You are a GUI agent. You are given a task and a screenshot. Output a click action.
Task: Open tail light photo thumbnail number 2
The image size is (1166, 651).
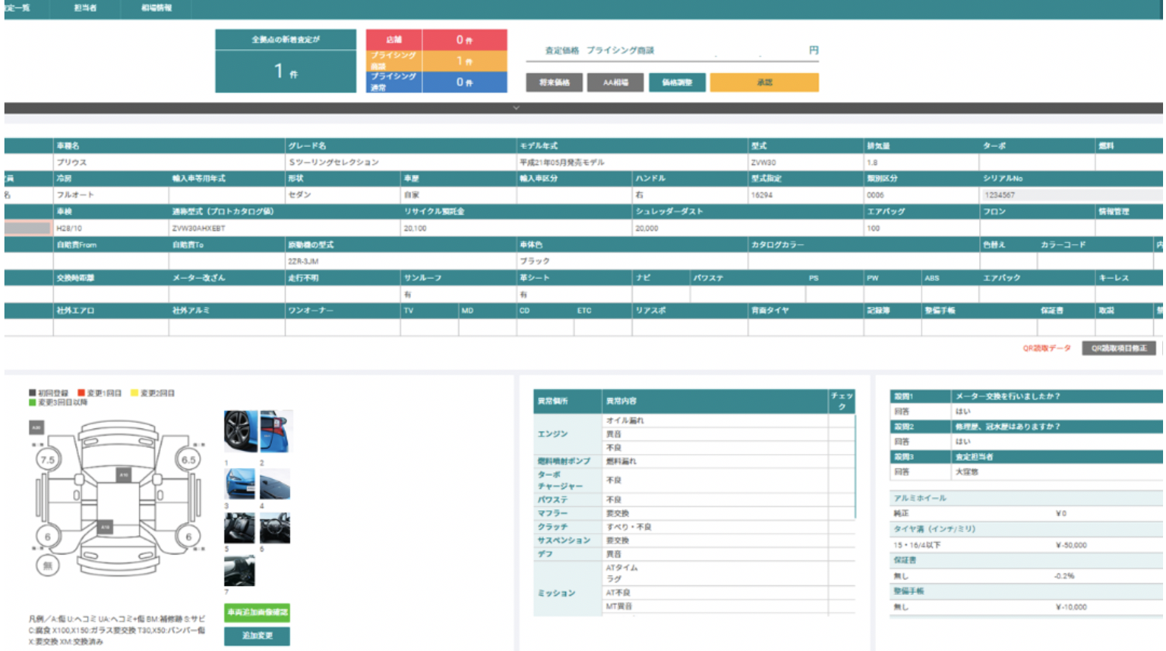[276, 432]
